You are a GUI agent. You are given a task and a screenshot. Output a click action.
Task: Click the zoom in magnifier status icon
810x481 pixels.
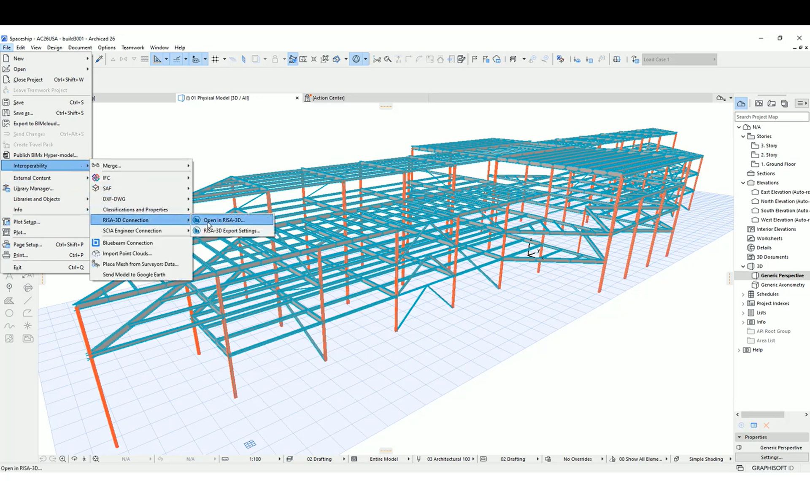63,459
